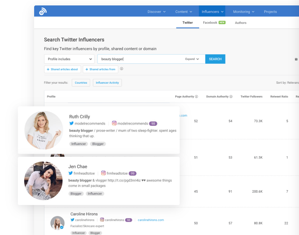Click Caroline Hirons' profile photo
299x235 pixels.
point(57,223)
